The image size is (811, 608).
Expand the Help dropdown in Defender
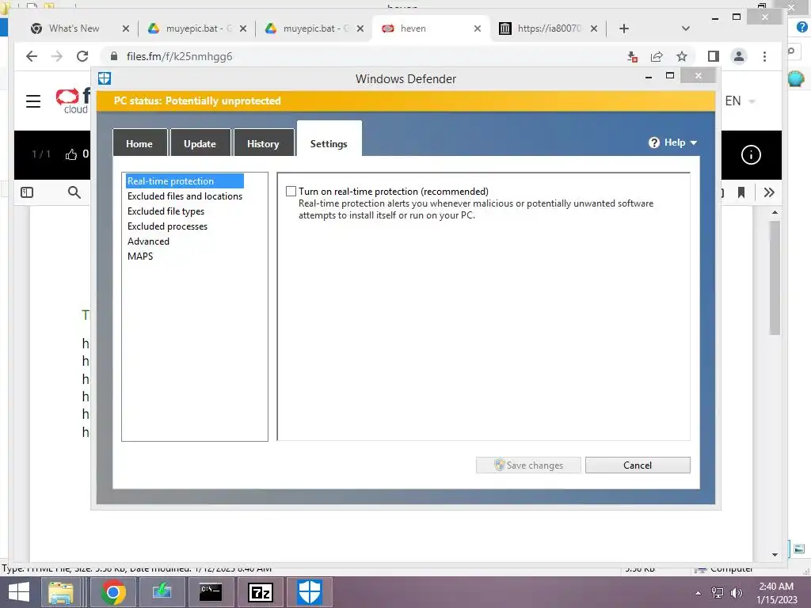pos(673,142)
